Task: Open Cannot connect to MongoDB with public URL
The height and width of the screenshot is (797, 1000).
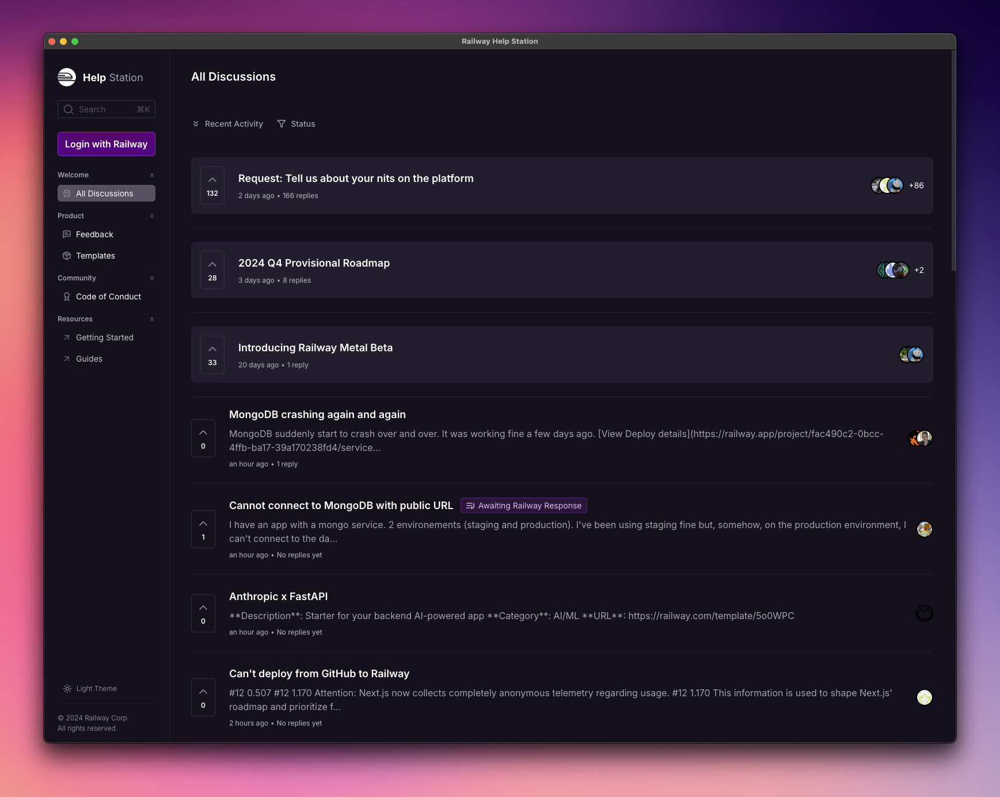Action: coord(341,506)
